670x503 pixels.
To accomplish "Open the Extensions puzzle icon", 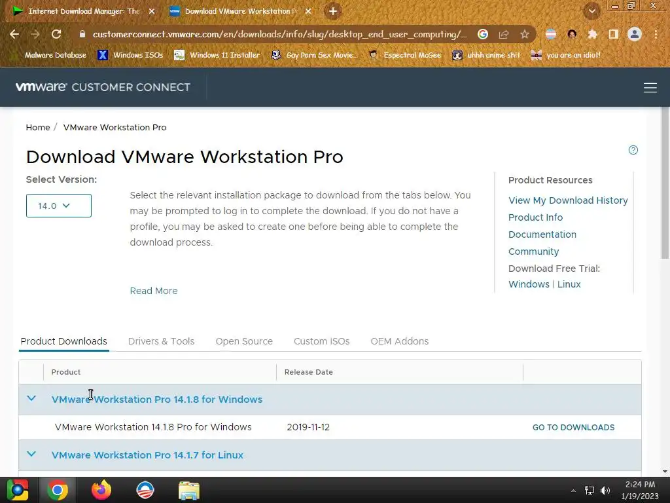I will 593,34.
